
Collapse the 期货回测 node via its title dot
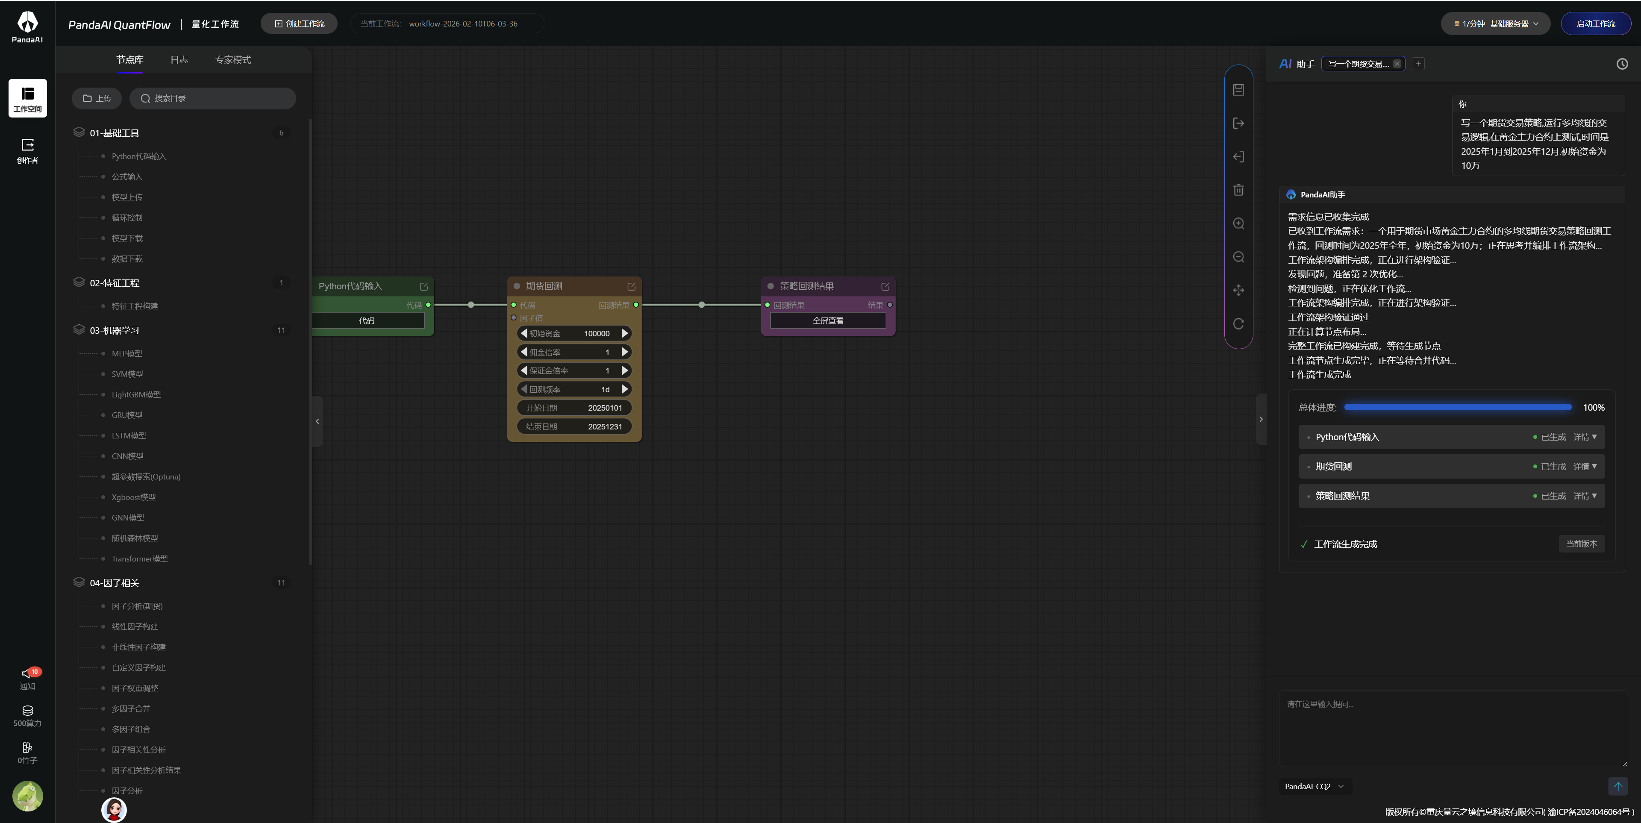tap(517, 286)
